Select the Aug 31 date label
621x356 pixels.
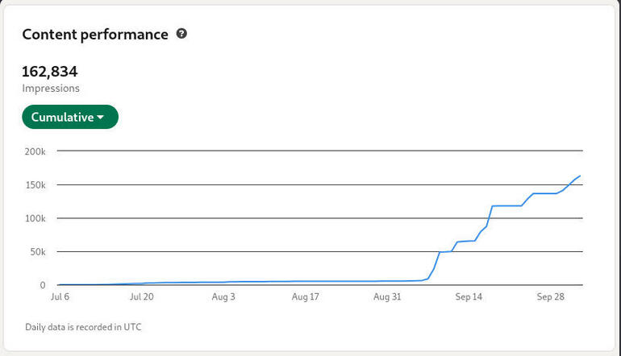tap(387, 297)
